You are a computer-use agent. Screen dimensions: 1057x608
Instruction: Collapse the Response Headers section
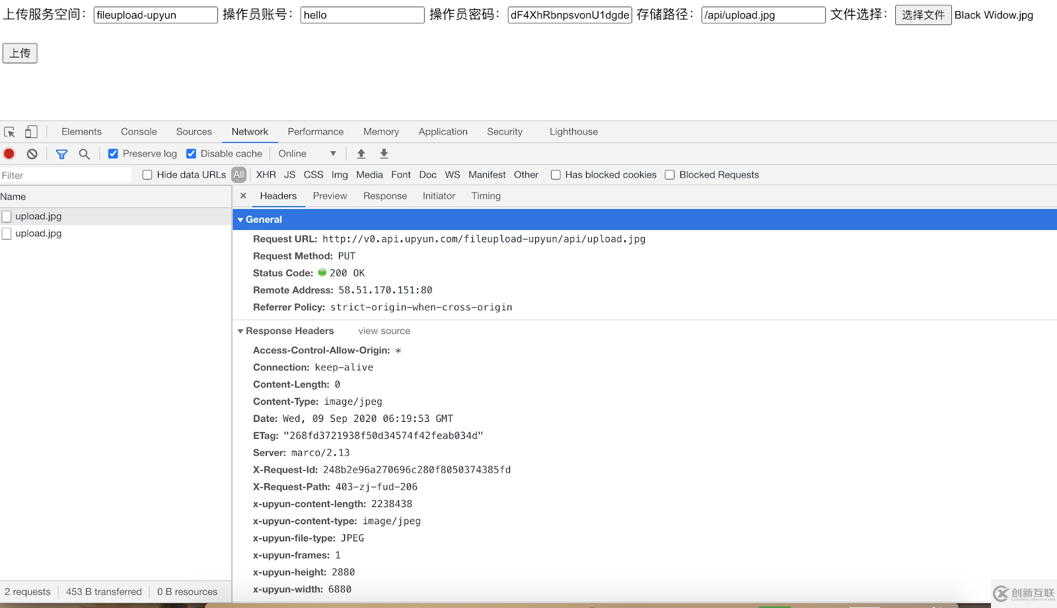pyautogui.click(x=241, y=331)
